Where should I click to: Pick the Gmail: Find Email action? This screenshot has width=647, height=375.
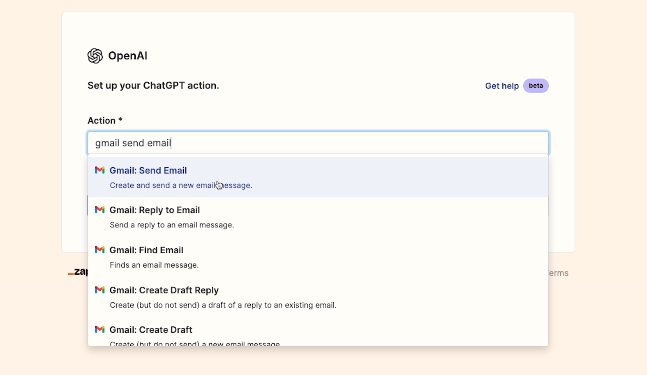pos(318,257)
